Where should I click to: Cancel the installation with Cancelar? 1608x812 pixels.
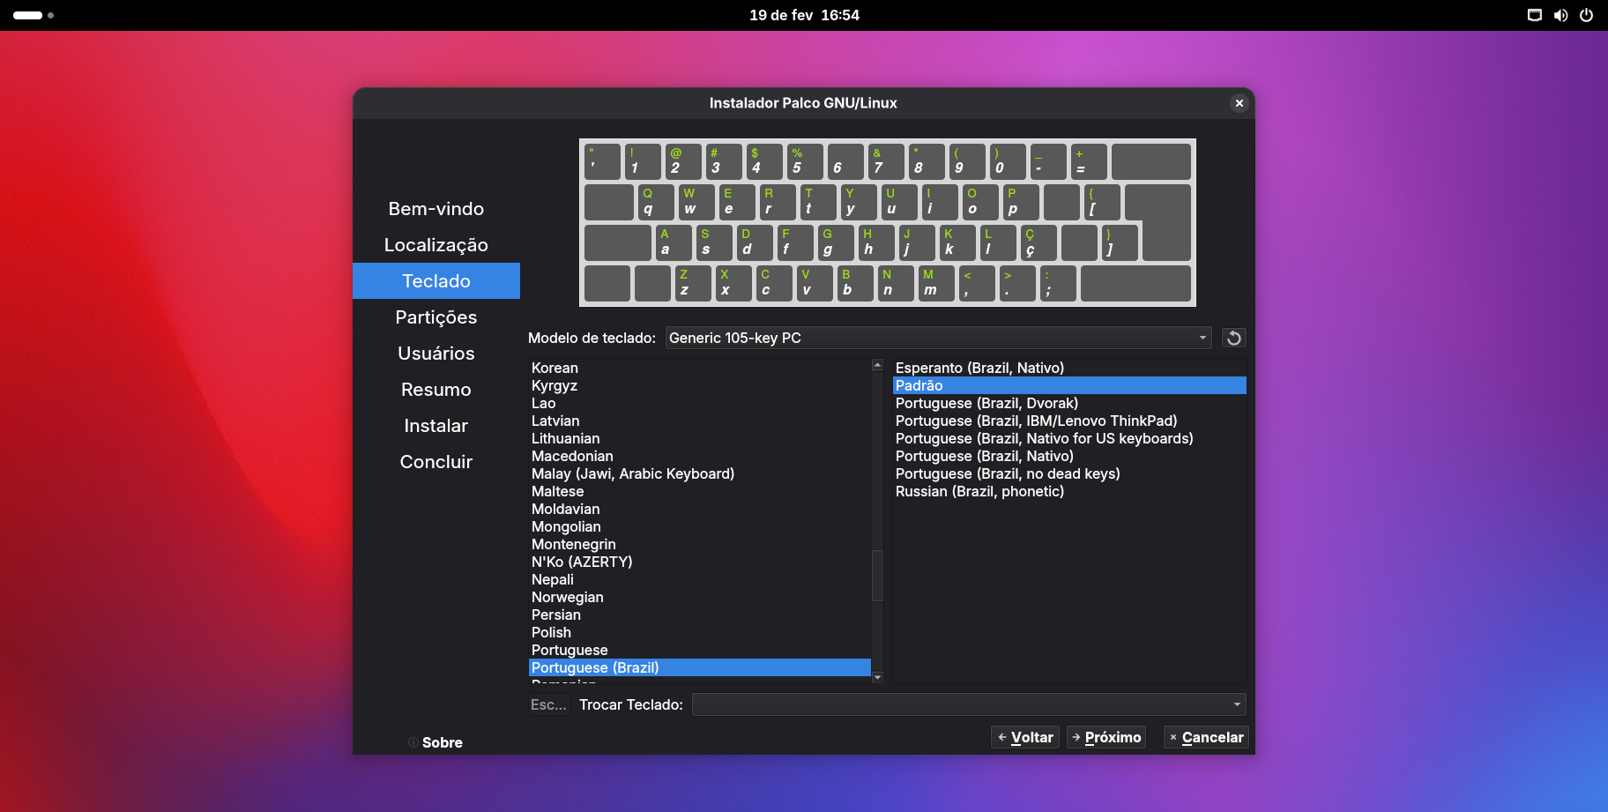pyautogui.click(x=1205, y=737)
